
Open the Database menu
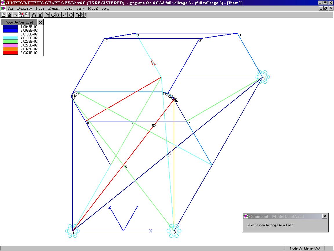(24, 8)
